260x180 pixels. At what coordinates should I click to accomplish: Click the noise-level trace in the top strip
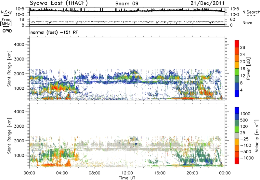(x=127, y=11)
